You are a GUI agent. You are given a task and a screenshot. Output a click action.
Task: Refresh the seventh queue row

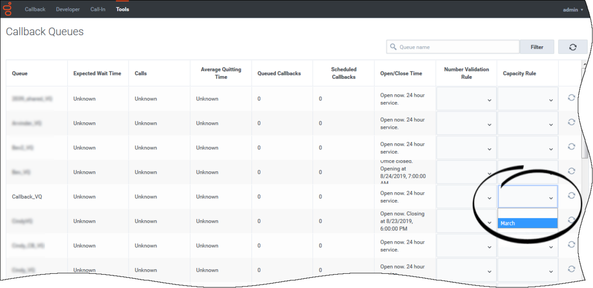coord(571,244)
